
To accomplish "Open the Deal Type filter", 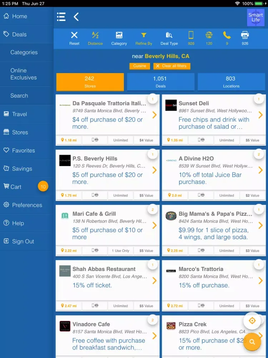I will 169,39.
